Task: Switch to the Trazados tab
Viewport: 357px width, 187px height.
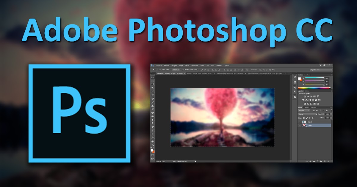Action: tap(313, 107)
